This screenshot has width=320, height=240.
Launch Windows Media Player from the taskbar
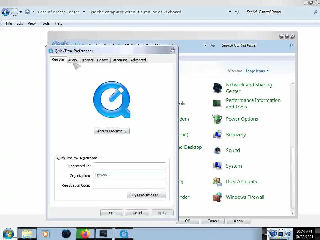click(x=46, y=234)
